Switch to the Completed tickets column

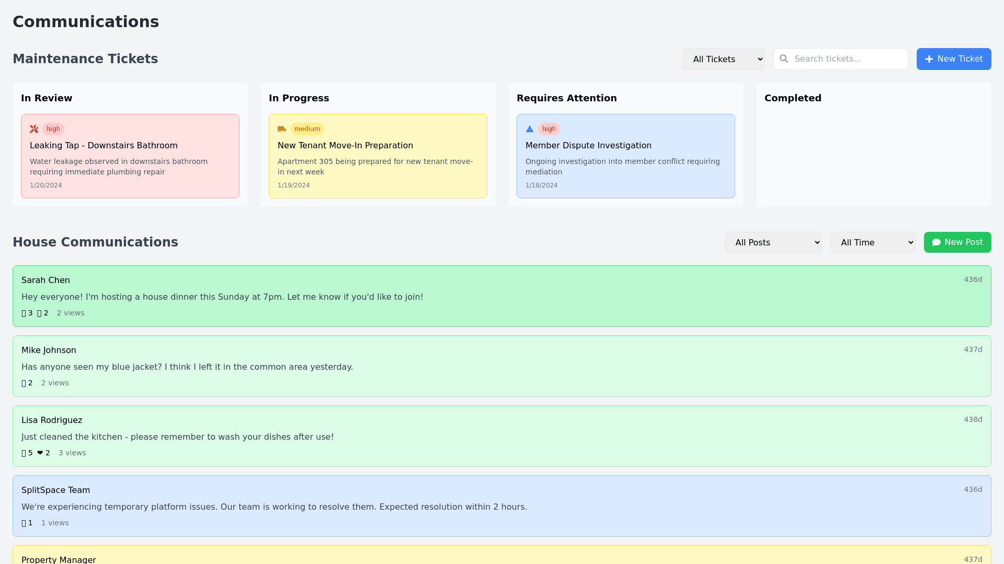coord(793,98)
